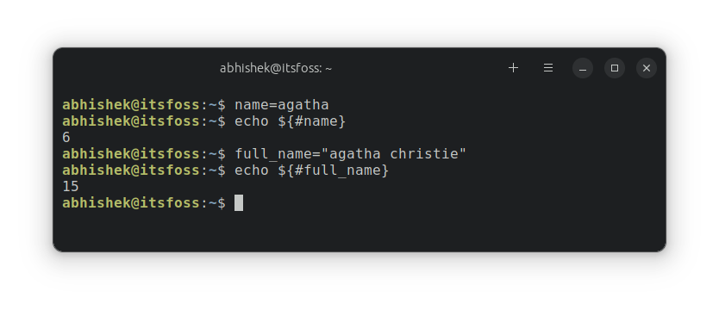719x310 pixels.
Task: Click the prompt beside the full_name assignment
Action: (x=144, y=154)
